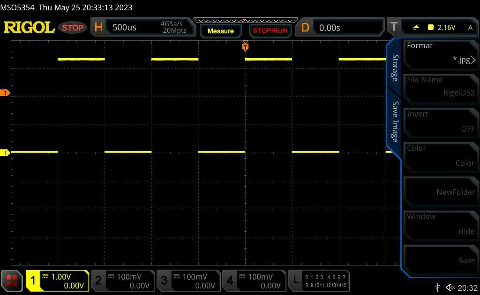Enable channel 2 tab
The width and height of the screenshot is (480, 295).
point(123,281)
